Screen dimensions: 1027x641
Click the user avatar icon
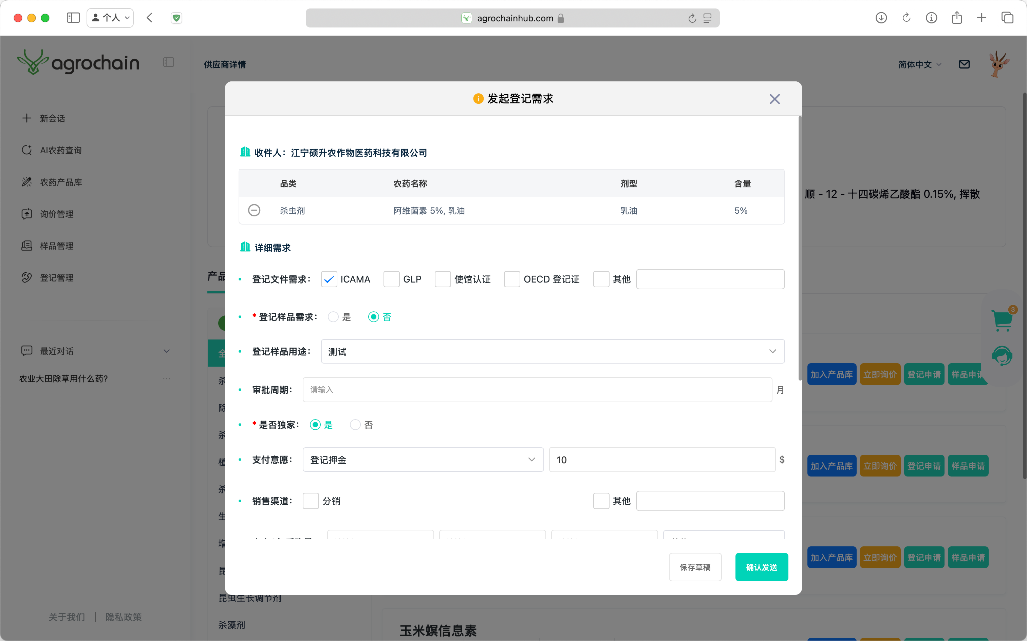tap(998, 64)
